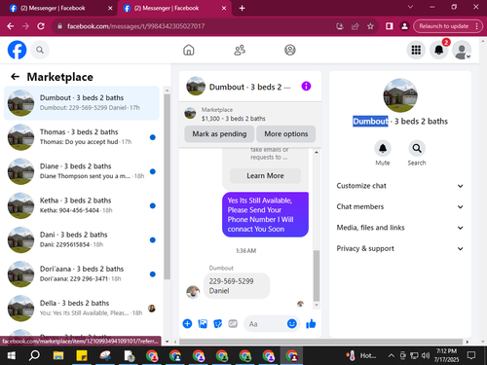The image size is (487, 365).
Task: Search in conversation magnifier icon
Action: 417,149
